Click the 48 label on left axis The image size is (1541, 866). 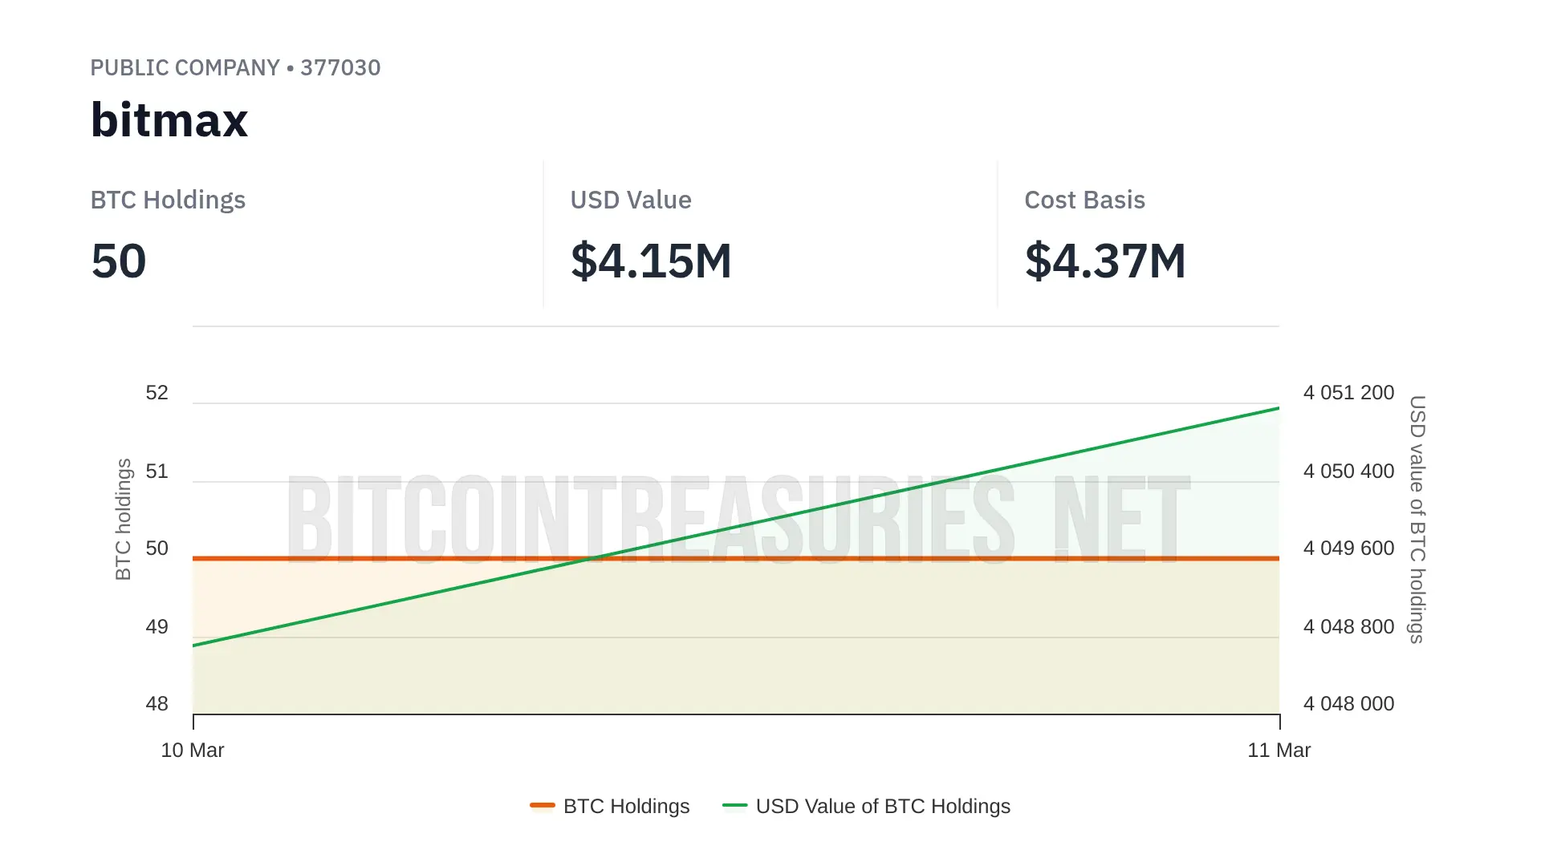pyautogui.click(x=157, y=704)
